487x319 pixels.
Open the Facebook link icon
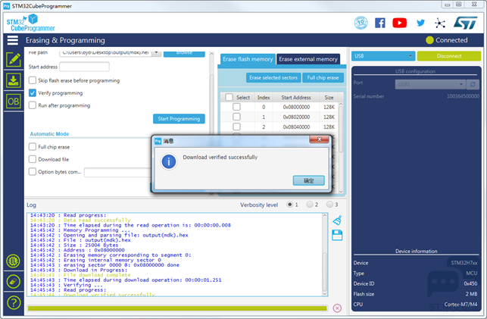(x=380, y=23)
